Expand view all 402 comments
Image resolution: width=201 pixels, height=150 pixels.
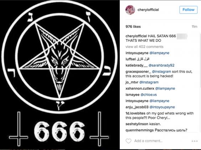[144, 47]
